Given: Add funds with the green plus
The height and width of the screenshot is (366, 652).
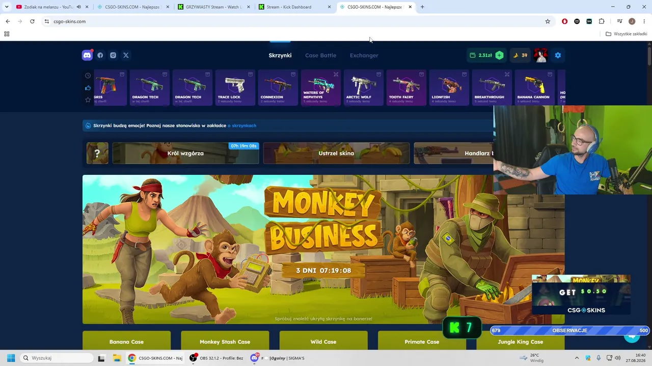Looking at the screenshot, I should click(x=499, y=55).
